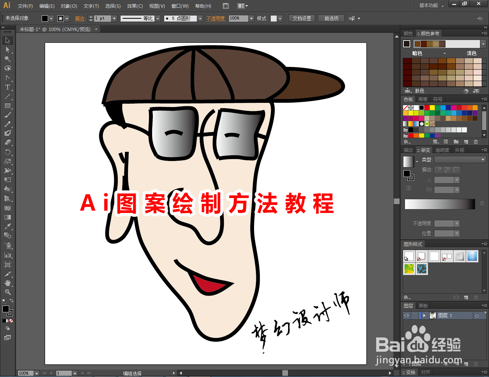Open the 不透明度 100% dropdown
The image size is (489, 377).
pos(251,18)
